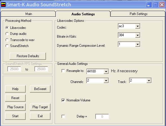166x126 pixels.
Task: Tick the Delay checkbox
Action: pos(63,116)
